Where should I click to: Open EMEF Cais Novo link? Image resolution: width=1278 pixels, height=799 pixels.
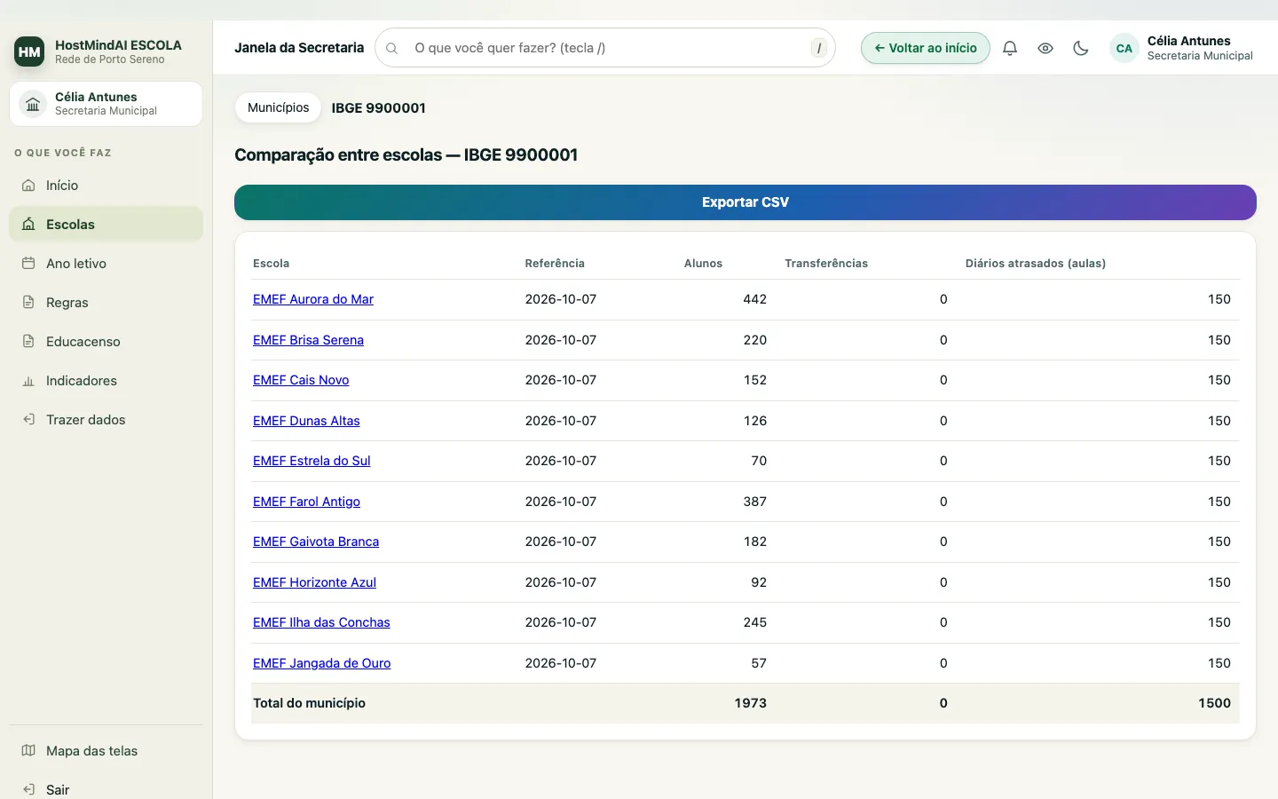[x=301, y=380]
